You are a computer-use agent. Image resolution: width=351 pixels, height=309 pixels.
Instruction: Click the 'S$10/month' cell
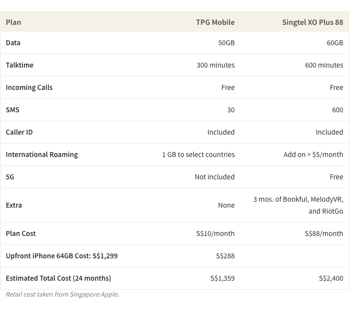(x=216, y=233)
